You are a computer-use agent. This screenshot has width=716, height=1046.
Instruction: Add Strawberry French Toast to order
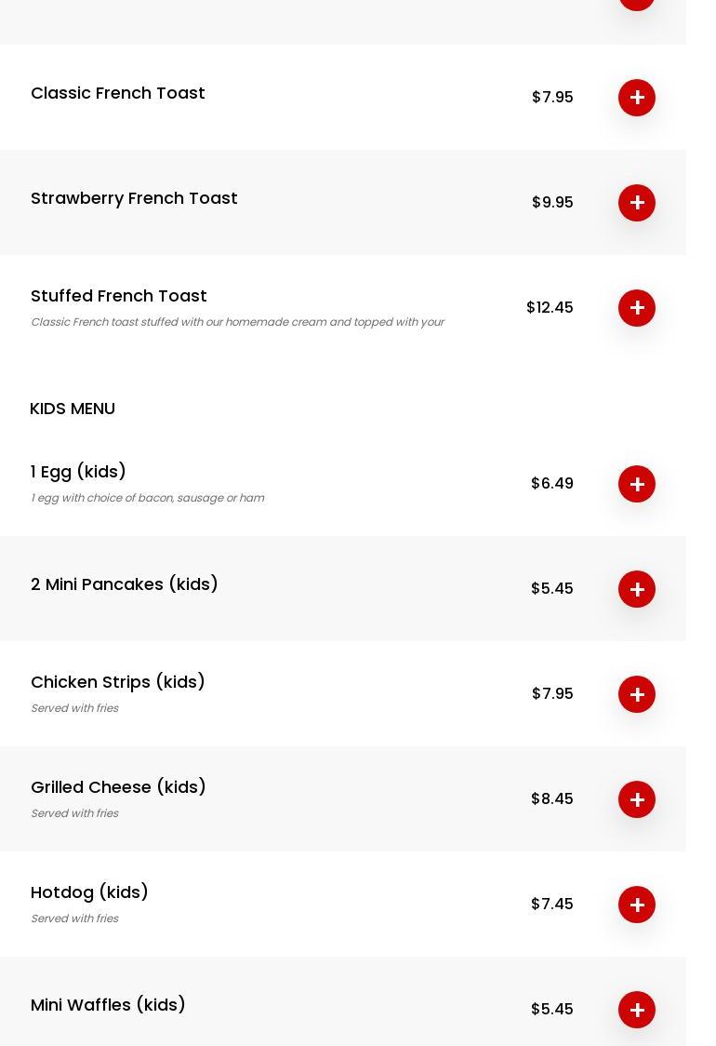(x=637, y=203)
